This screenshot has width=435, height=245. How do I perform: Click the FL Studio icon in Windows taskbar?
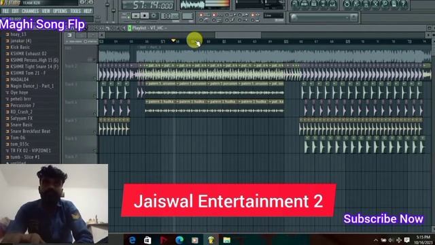point(211,240)
